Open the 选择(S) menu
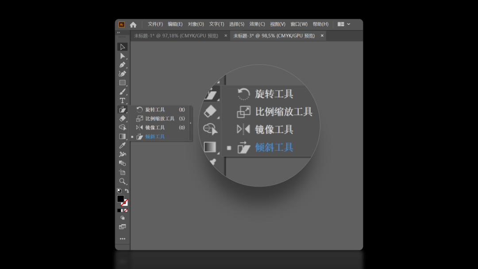This screenshot has height=269, width=478. coord(236,24)
